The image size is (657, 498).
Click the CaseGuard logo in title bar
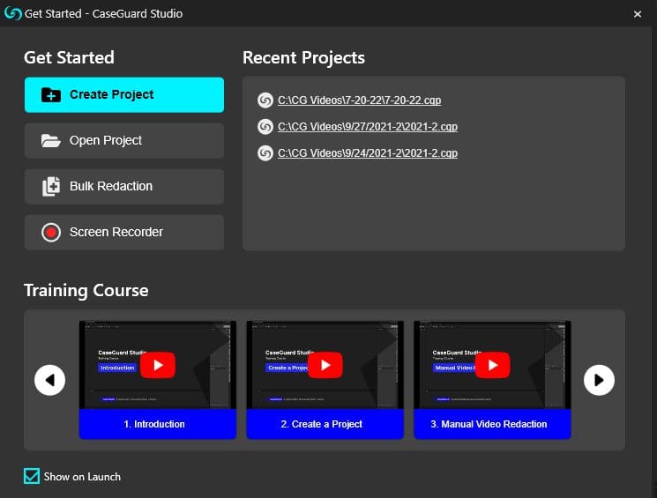[12, 13]
